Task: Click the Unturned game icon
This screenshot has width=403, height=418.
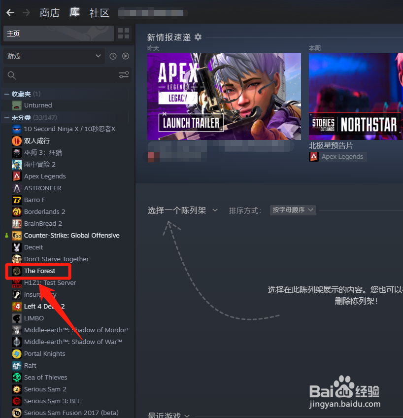Action: click(17, 105)
